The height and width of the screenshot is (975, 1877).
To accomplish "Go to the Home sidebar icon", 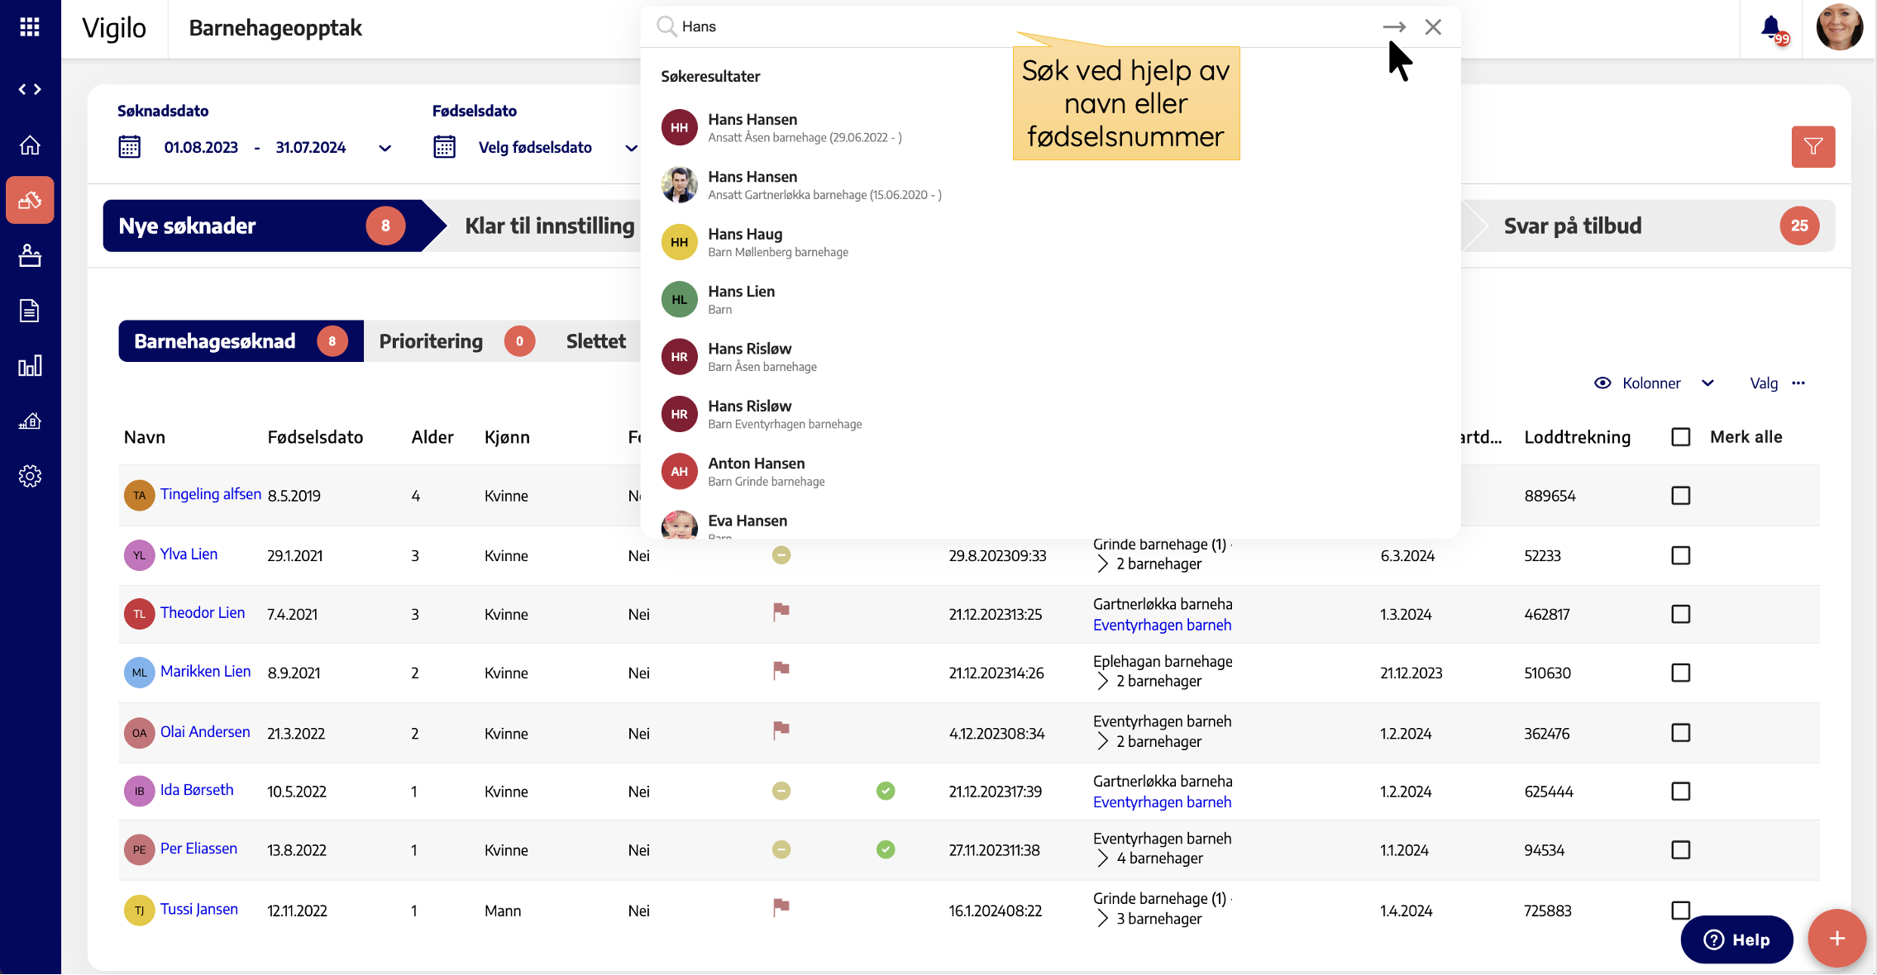I will (x=30, y=145).
